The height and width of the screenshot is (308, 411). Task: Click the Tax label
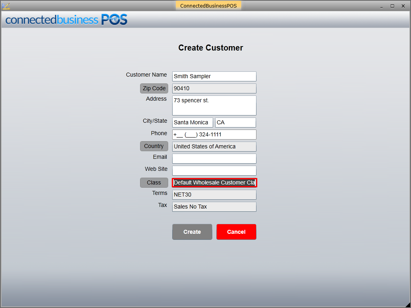tap(163, 205)
